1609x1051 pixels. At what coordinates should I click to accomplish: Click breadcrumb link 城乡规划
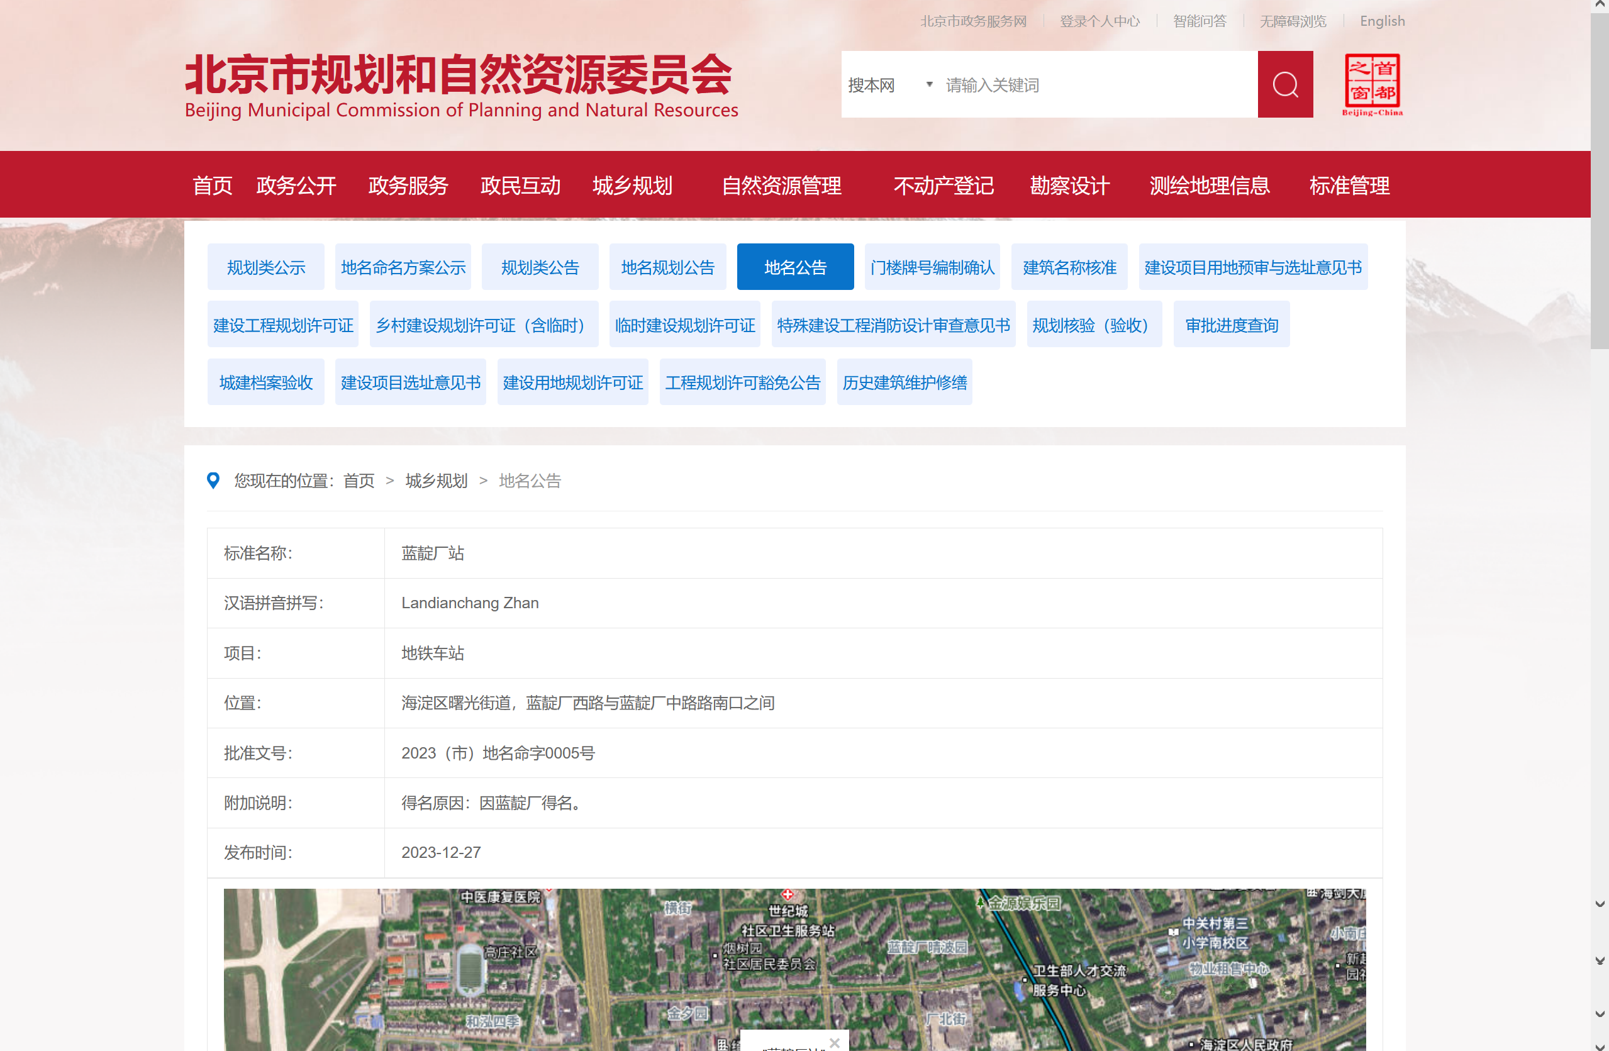pos(436,481)
